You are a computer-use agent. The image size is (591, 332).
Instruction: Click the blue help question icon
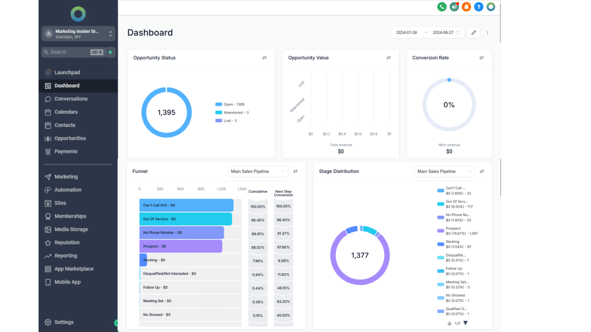[x=478, y=7]
